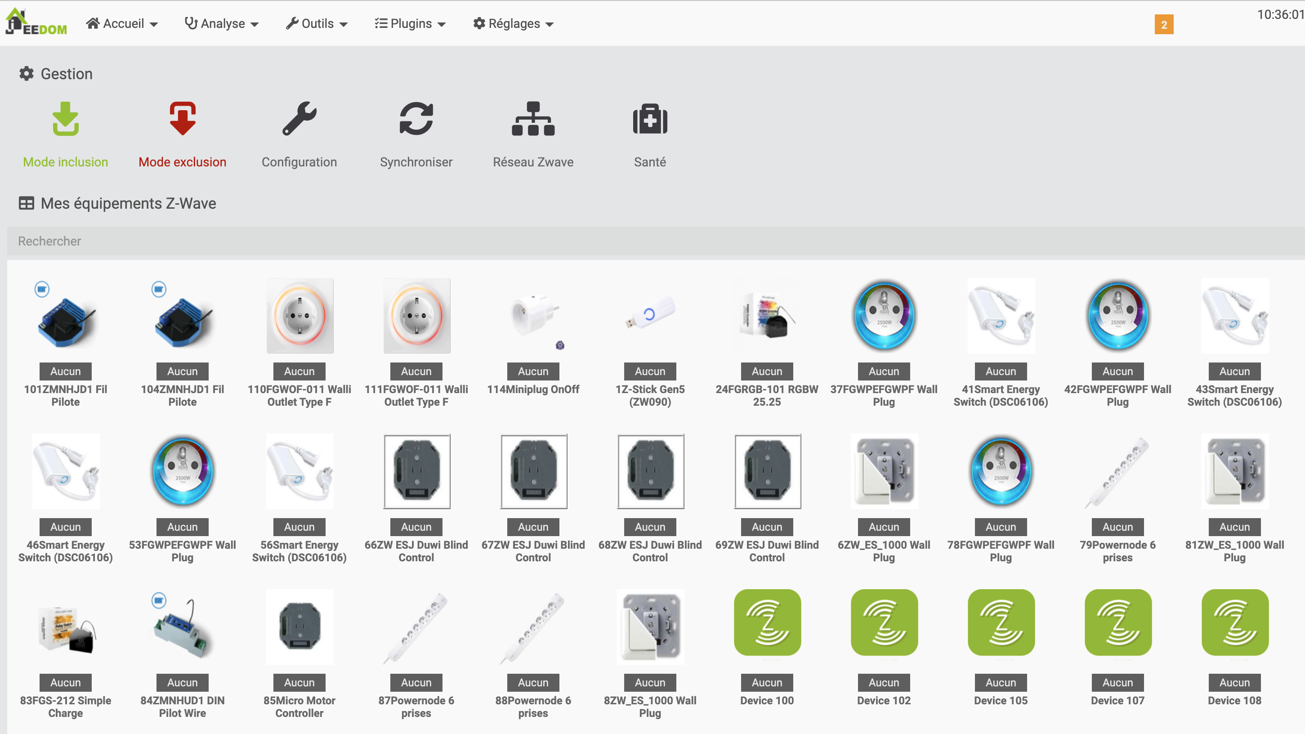Click the '83FGS-212 Simple Charge' name
Image resolution: width=1305 pixels, height=734 pixels.
pyautogui.click(x=66, y=707)
